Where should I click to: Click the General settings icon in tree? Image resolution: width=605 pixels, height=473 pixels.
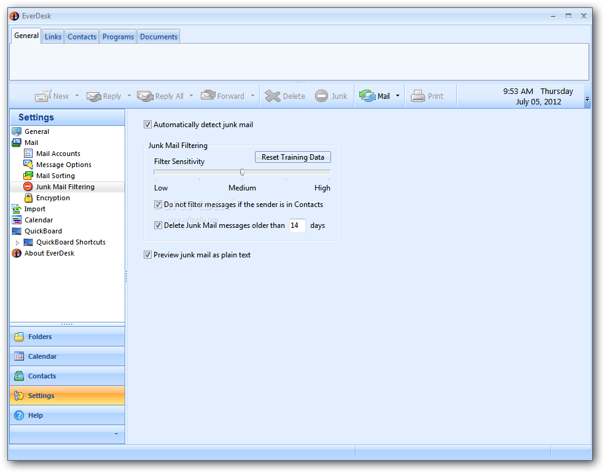point(17,131)
